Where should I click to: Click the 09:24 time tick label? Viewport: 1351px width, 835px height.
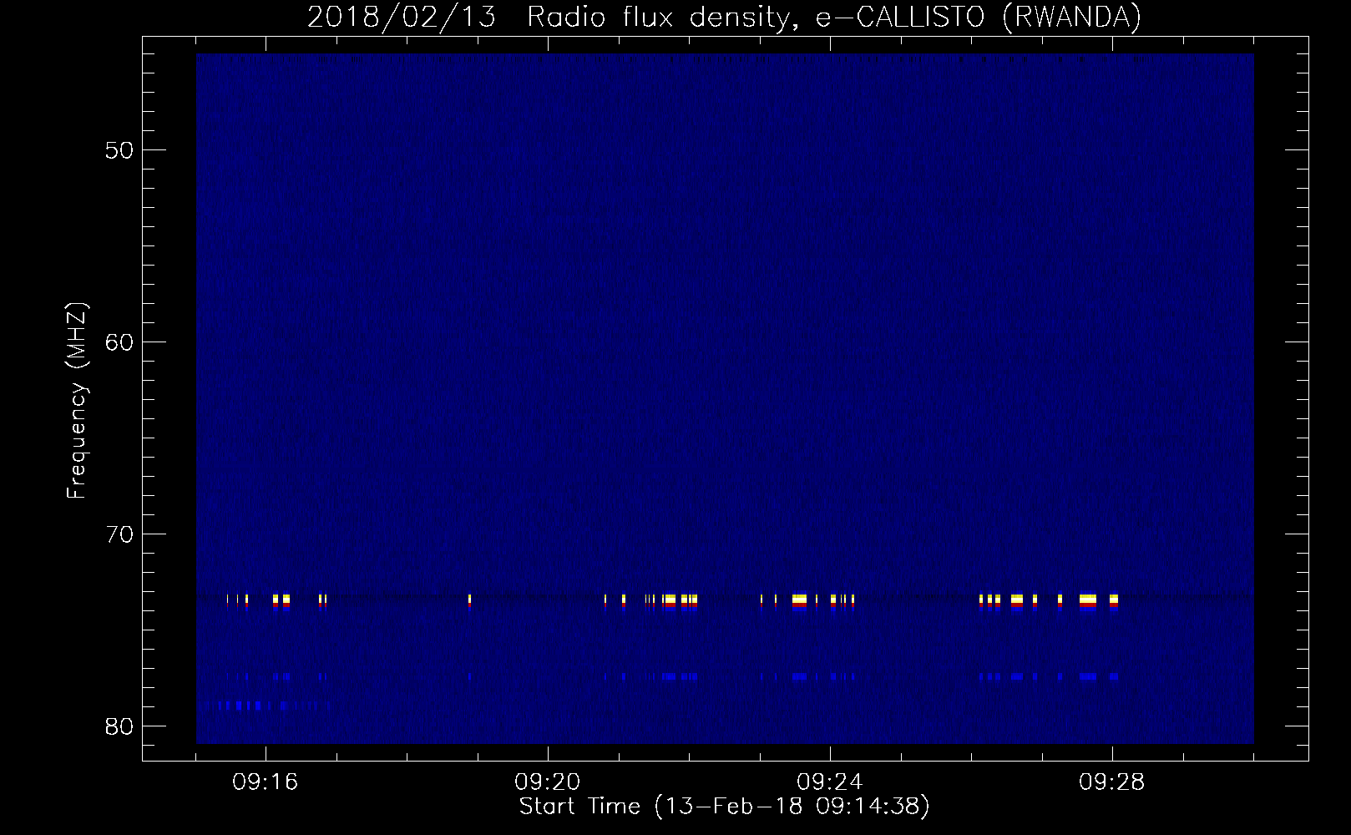[x=830, y=782]
